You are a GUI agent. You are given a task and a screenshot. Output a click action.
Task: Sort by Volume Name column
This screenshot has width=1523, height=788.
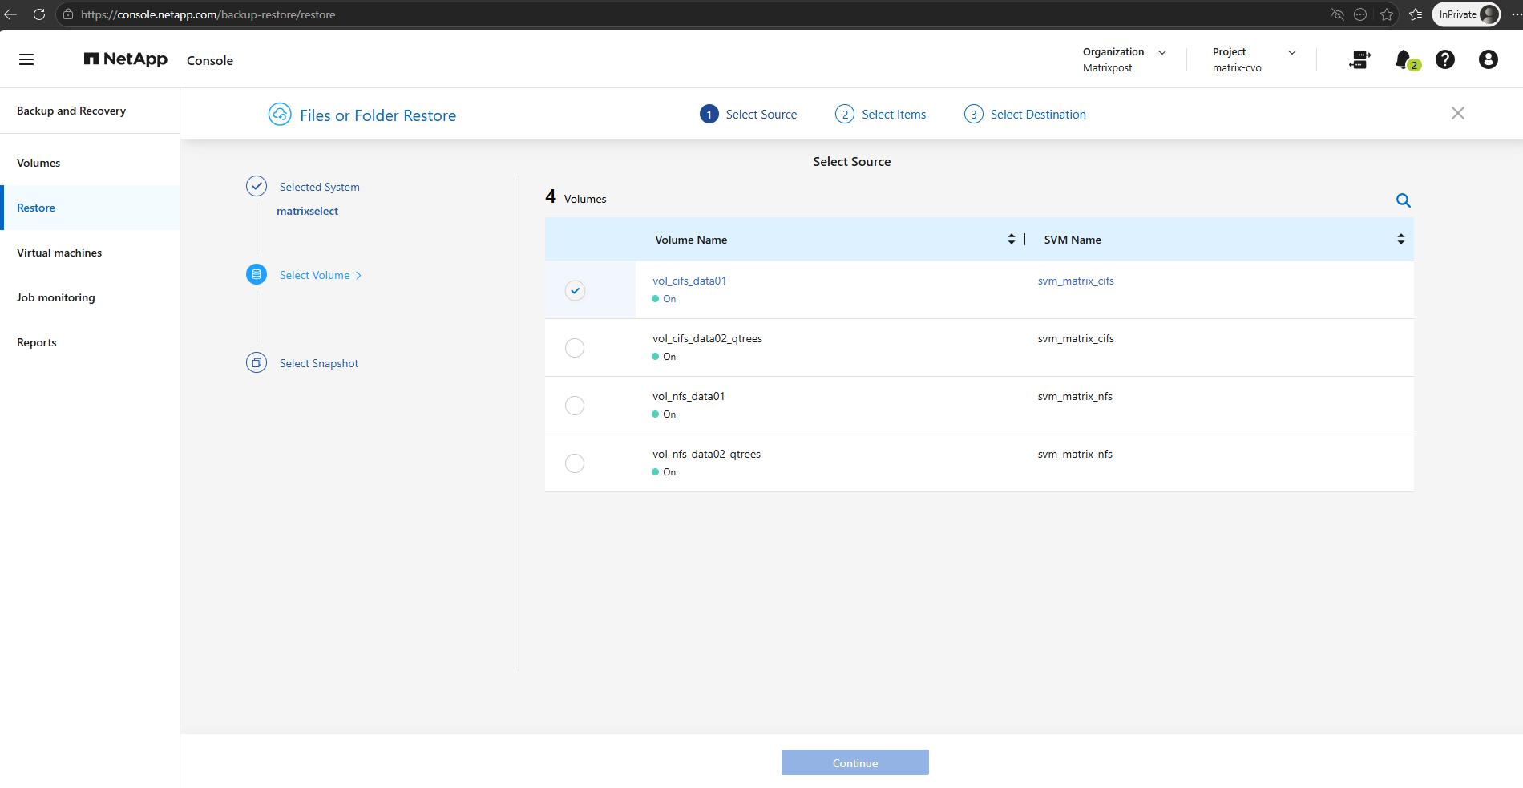tap(1012, 239)
